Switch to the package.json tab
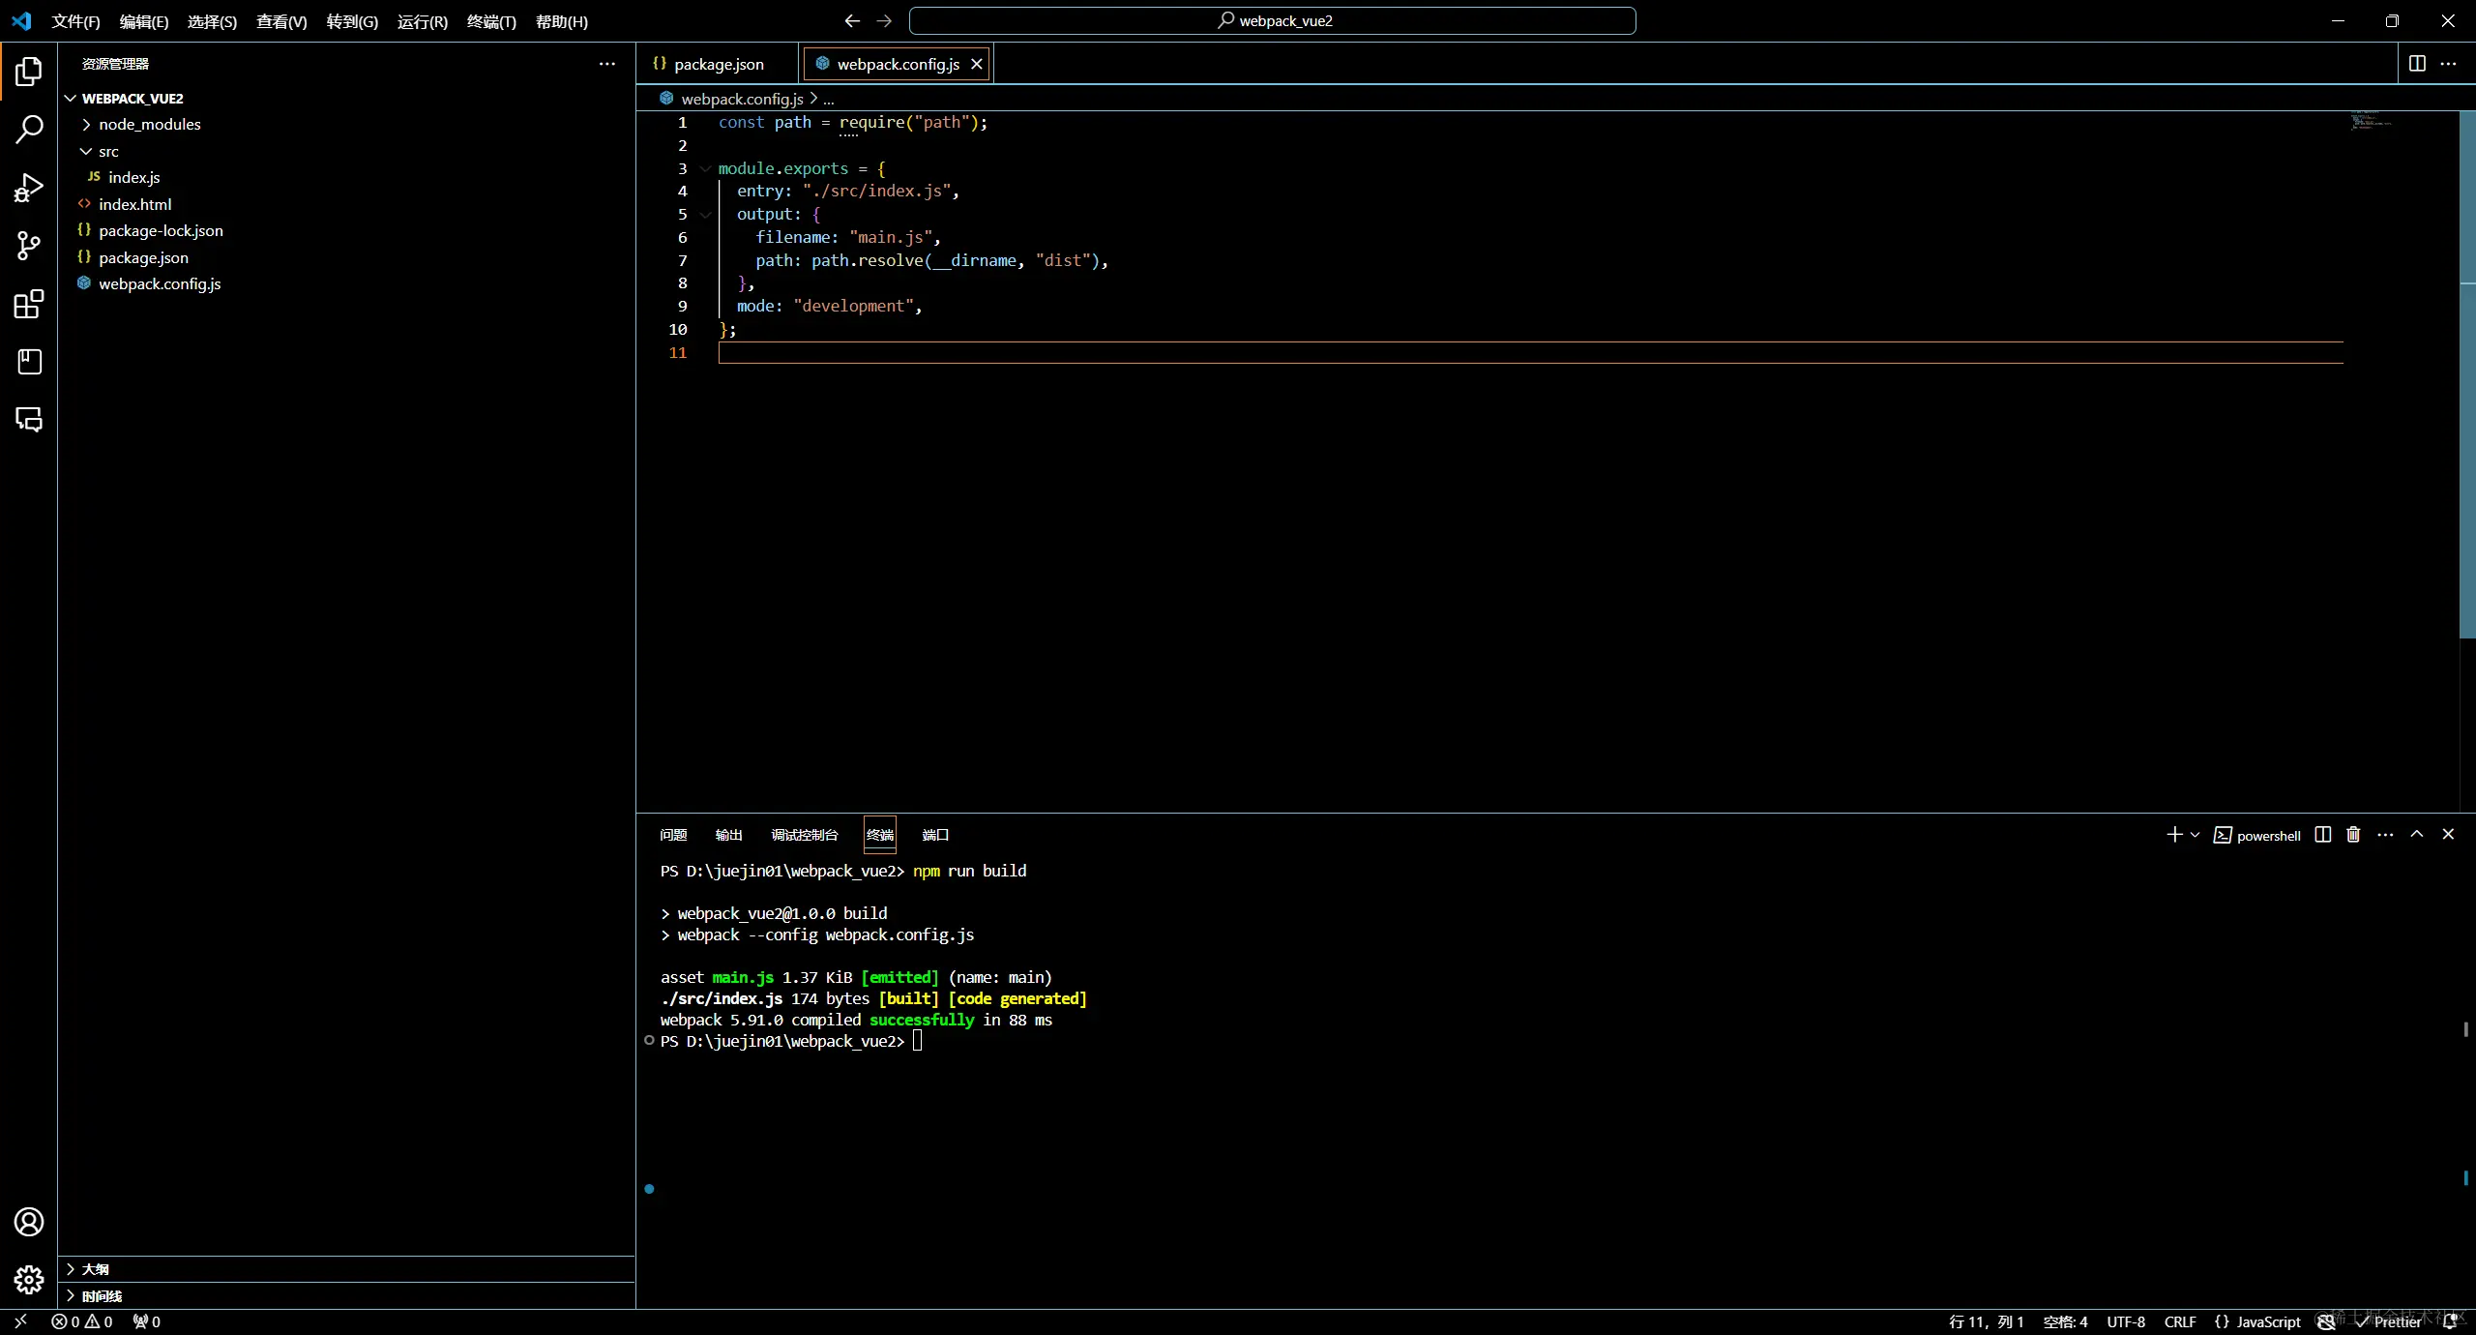 click(x=718, y=64)
